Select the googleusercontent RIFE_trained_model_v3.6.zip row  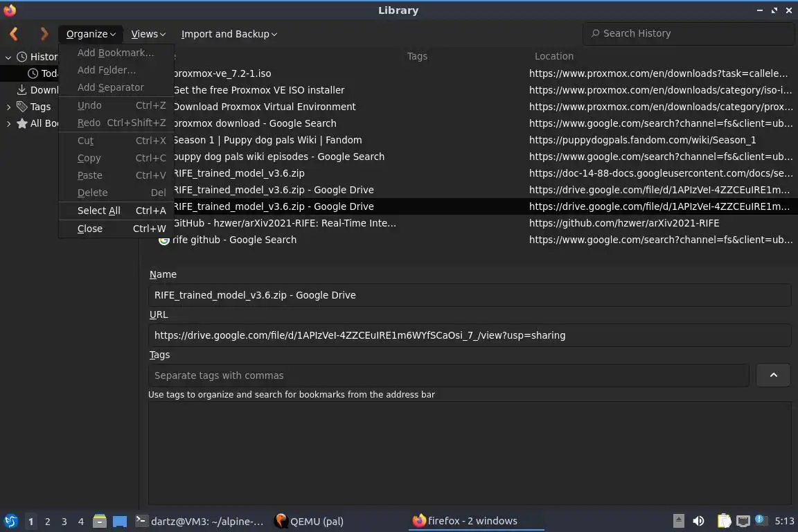(x=468, y=173)
